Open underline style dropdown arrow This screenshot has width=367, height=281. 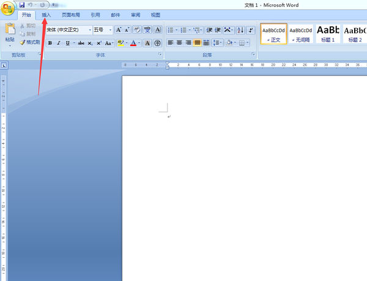[x=74, y=43]
